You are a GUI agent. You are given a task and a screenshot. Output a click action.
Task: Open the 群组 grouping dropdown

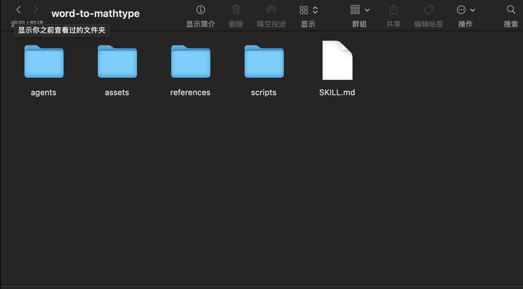pyautogui.click(x=360, y=10)
